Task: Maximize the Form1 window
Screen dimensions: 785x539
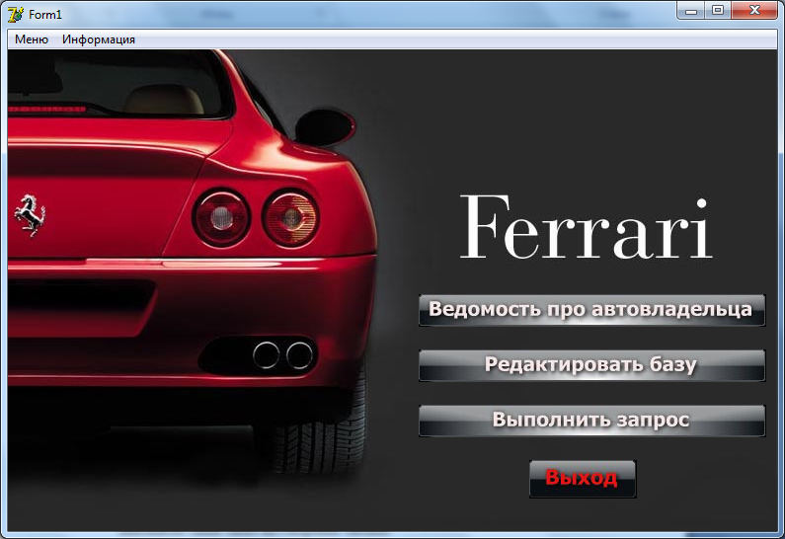Action: coord(718,11)
